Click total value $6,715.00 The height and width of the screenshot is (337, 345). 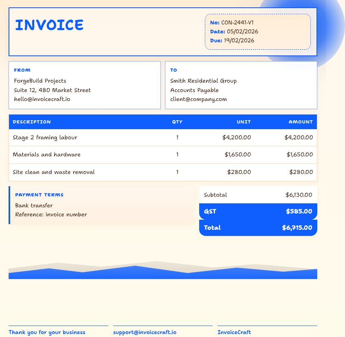pyautogui.click(x=297, y=228)
